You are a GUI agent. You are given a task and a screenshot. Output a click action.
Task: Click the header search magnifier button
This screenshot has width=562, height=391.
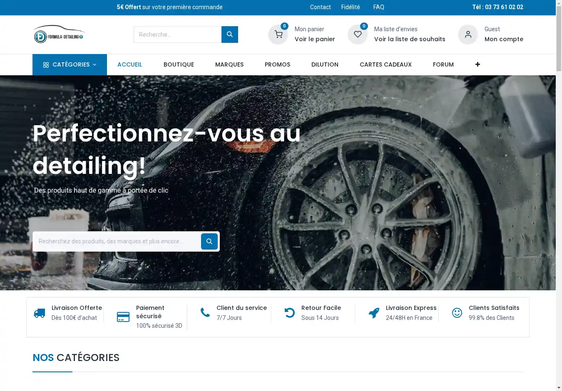[229, 35]
